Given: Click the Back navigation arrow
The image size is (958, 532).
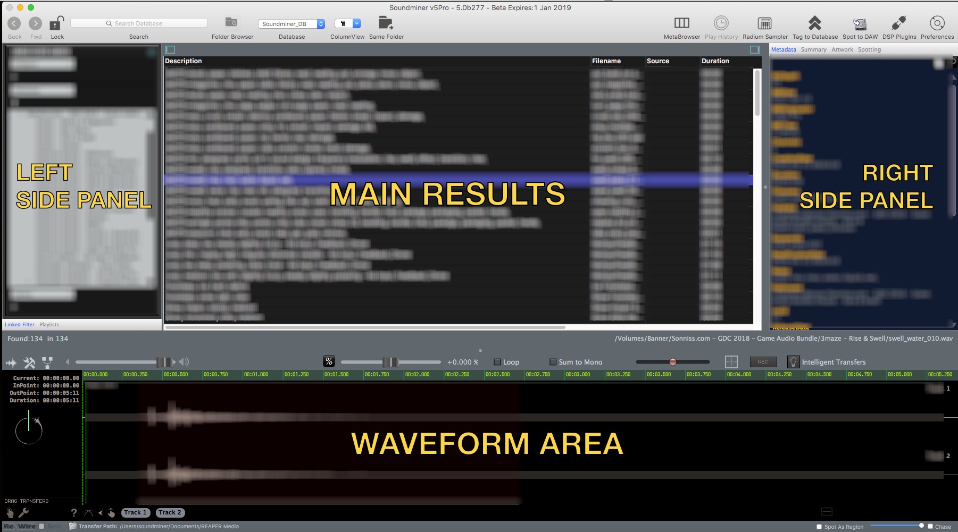Looking at the screenshot, I should pos(14,23).
